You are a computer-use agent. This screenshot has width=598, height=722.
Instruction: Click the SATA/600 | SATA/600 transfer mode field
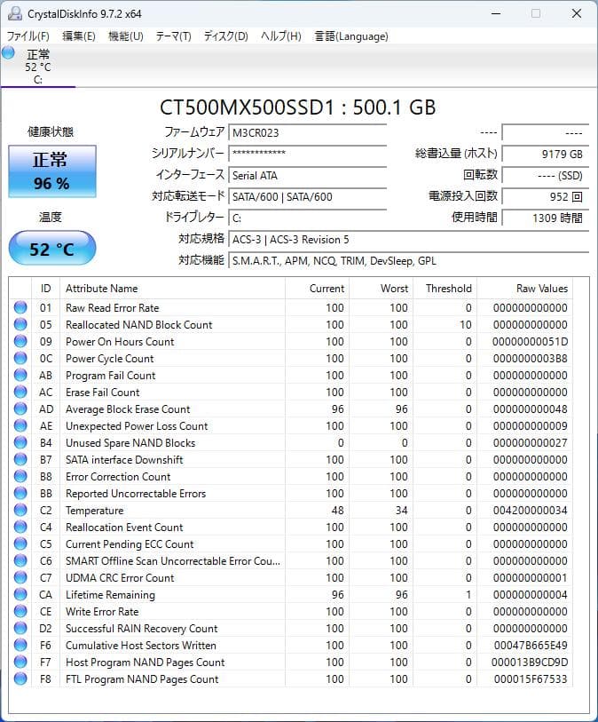[x=307, y=196]
